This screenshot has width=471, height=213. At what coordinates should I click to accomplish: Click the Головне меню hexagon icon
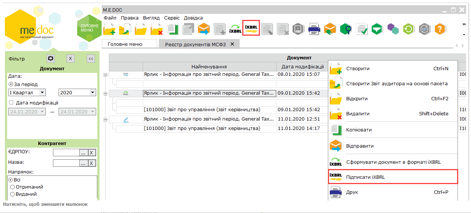pyautogui.click(x=89, y=28)
